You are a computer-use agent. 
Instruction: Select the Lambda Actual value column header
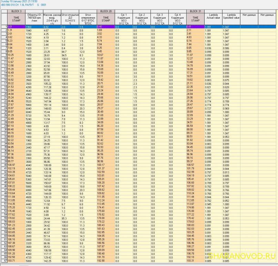pyautogui.click(x=213, y=16)
